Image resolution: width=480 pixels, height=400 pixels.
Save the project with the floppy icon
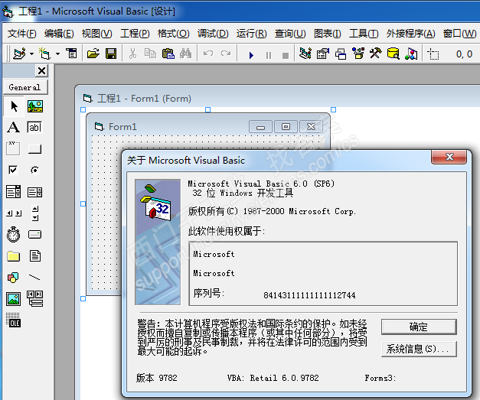tap(111, 54)
